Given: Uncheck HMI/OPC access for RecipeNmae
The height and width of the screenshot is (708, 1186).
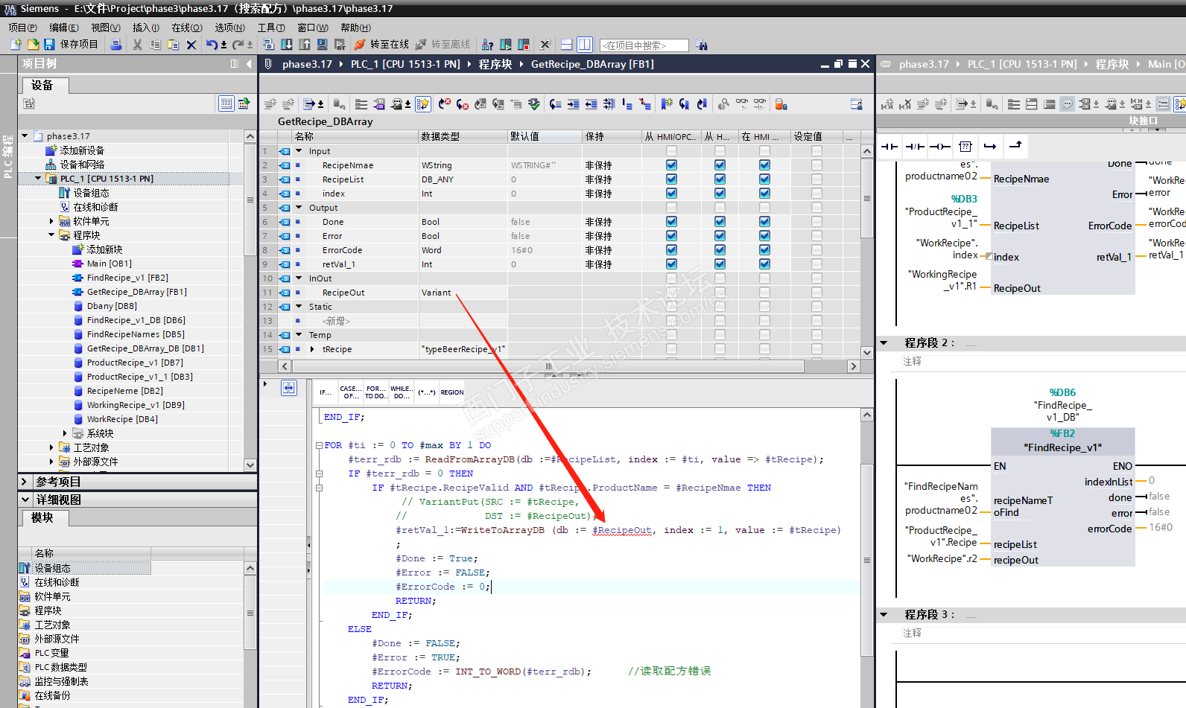Looking at the screenshot, I should click(x=671, y=165).
